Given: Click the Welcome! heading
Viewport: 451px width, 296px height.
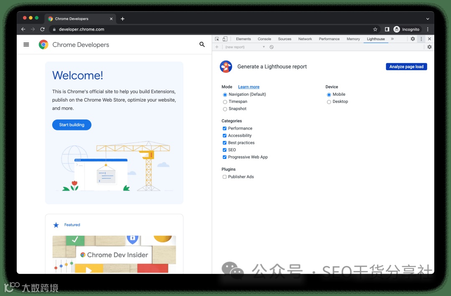Looking at the screenshot, I should click(x=78, y=75).
